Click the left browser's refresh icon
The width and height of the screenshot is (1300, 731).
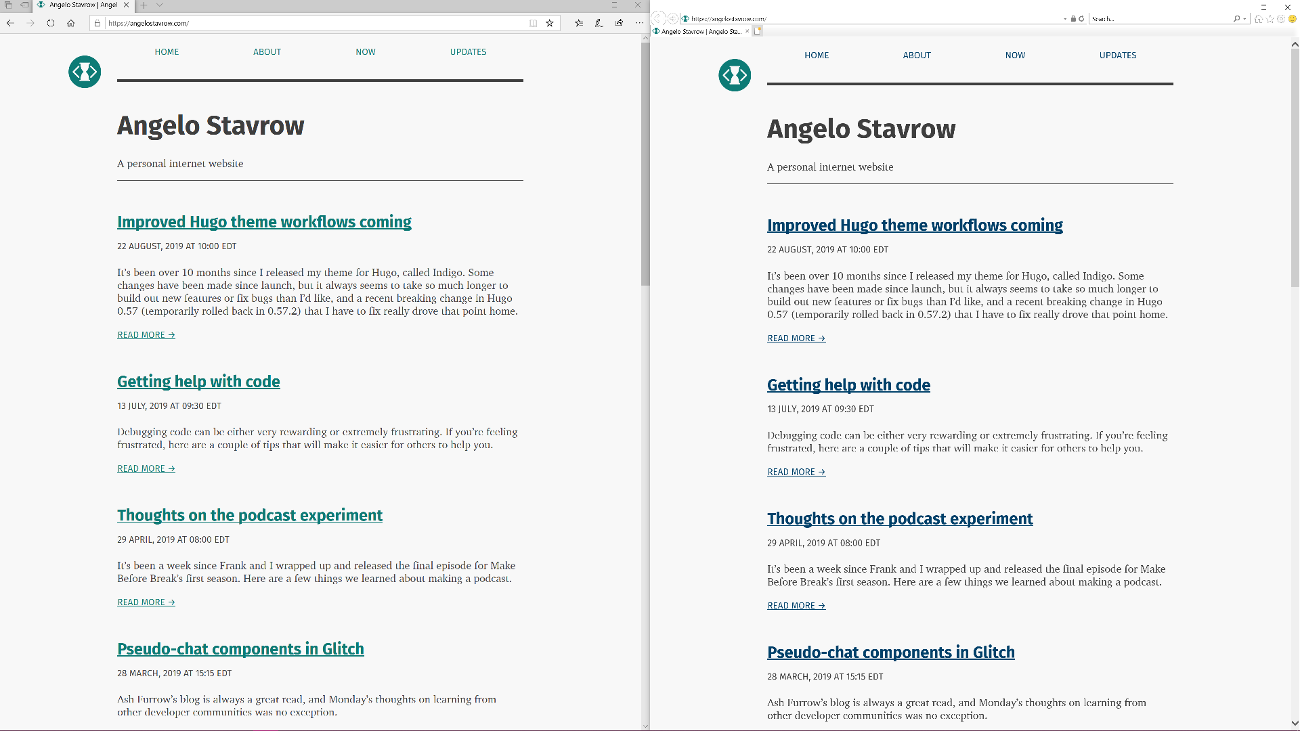point(51,23)
